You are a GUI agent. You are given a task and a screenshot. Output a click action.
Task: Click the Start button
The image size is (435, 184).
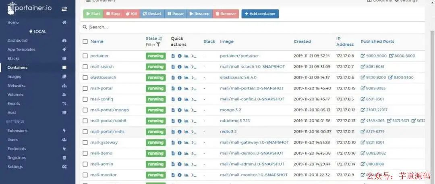93,14
